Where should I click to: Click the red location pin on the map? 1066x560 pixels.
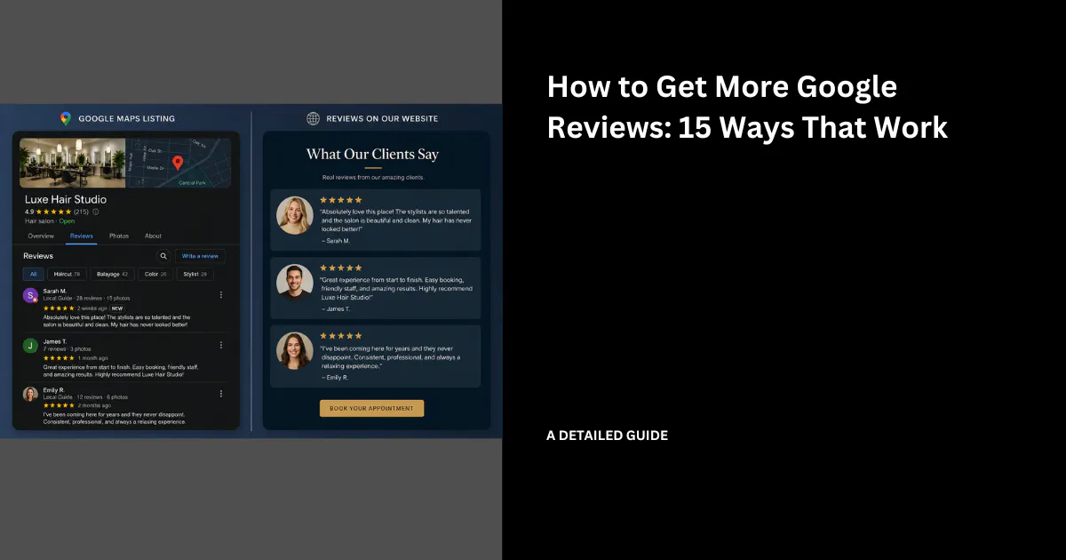(177, 163)
